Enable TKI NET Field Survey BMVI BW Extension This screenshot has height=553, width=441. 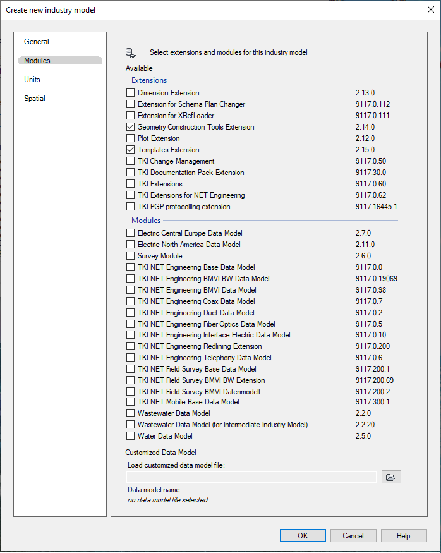(130, 380)
